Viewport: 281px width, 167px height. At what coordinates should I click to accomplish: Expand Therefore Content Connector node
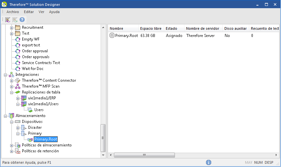tap(11, 81)
